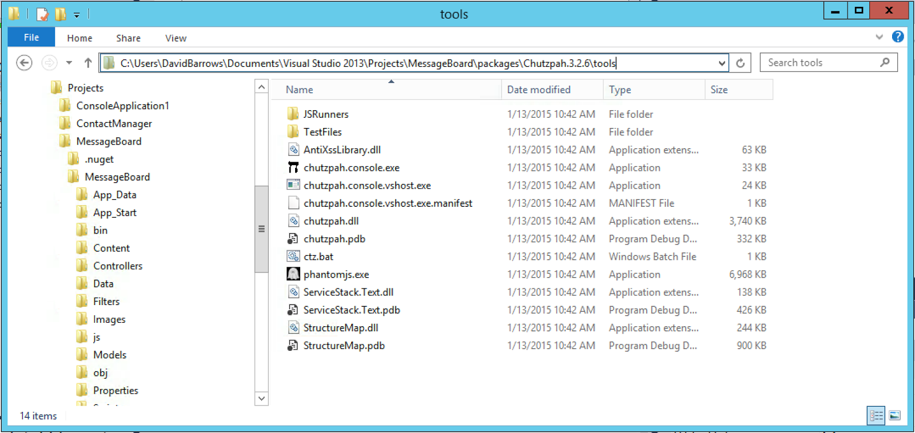Open the Customize Quick Access Toolbar dropdown

(77, 15)
